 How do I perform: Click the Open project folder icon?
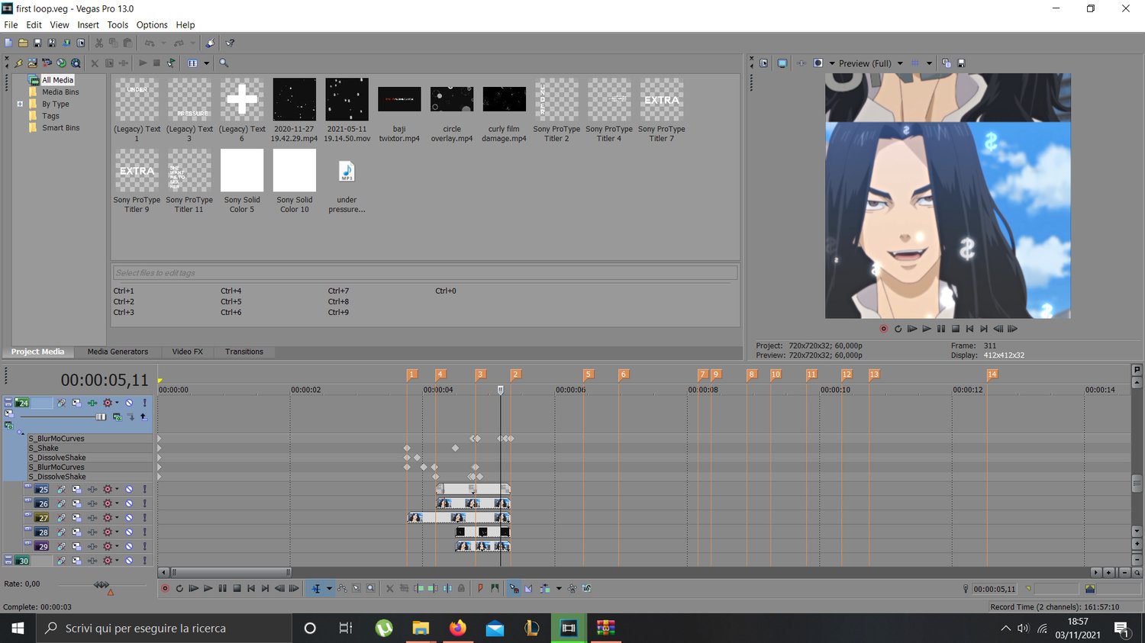pyautogui.click(x=23, y=43)
